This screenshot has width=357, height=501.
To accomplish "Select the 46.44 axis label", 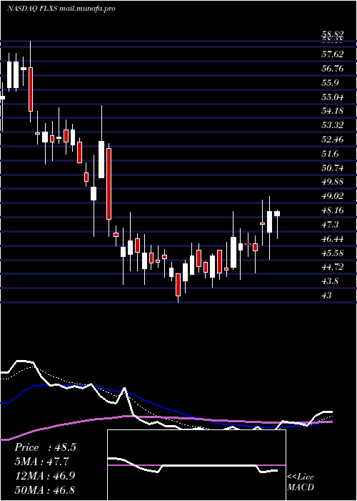I will [333, 238].
